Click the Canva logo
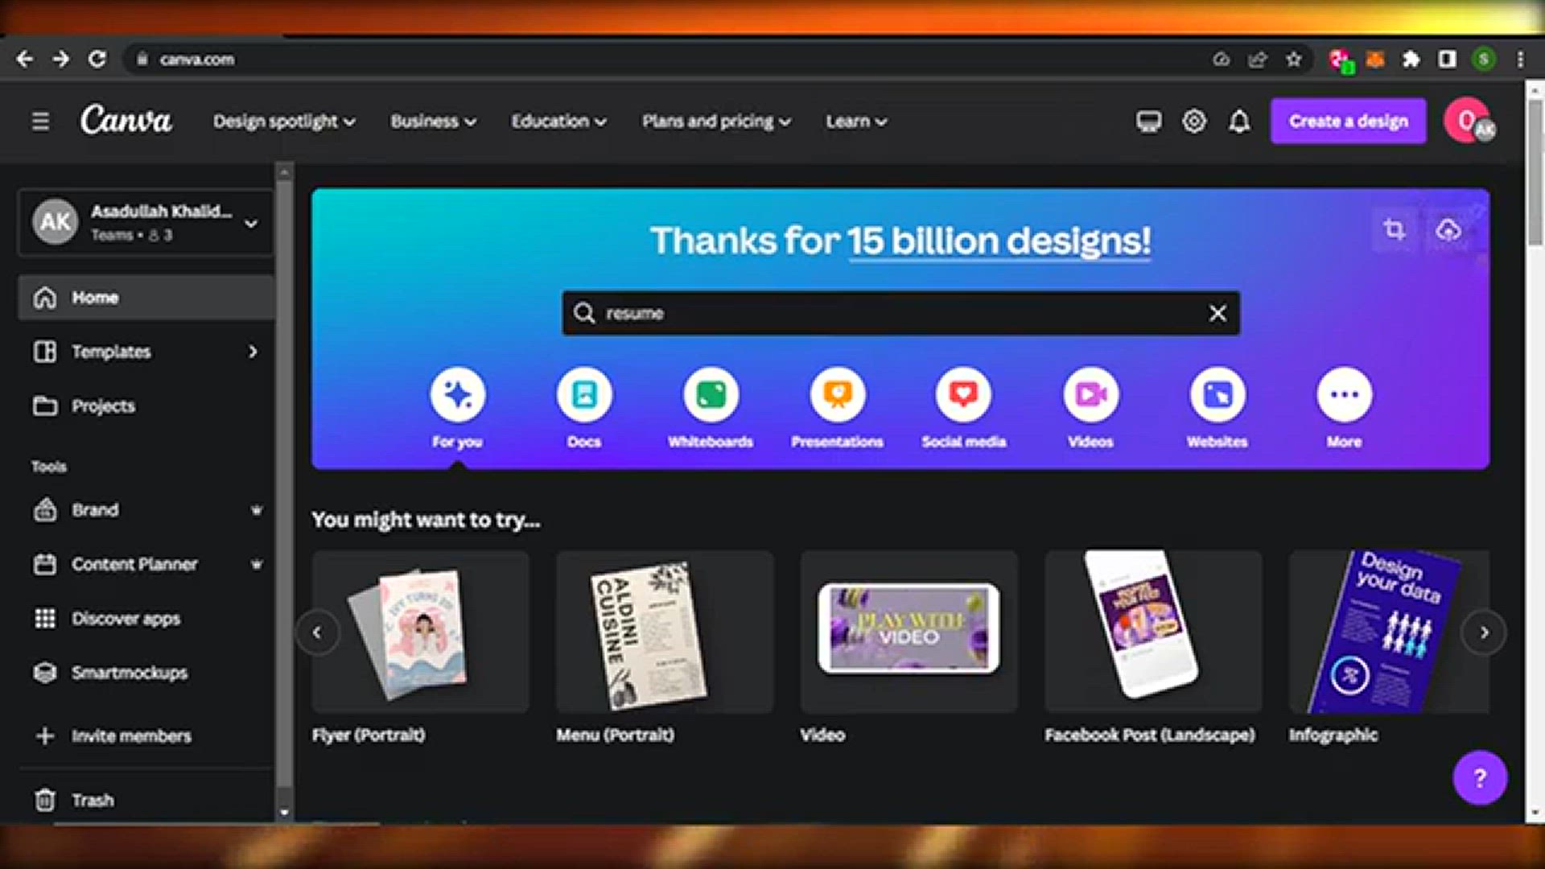Viewport: 1545px width, 869px height. coord(126,121)
